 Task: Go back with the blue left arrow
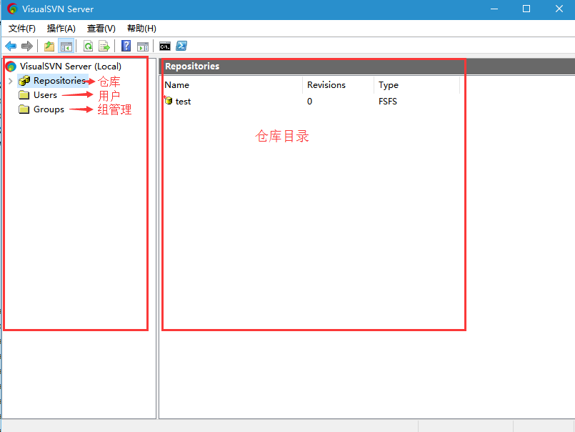[11, 46]
